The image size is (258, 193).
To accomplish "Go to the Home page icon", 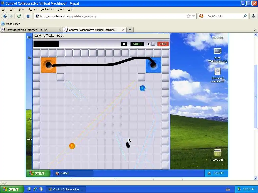I will (x=28, y=16).
